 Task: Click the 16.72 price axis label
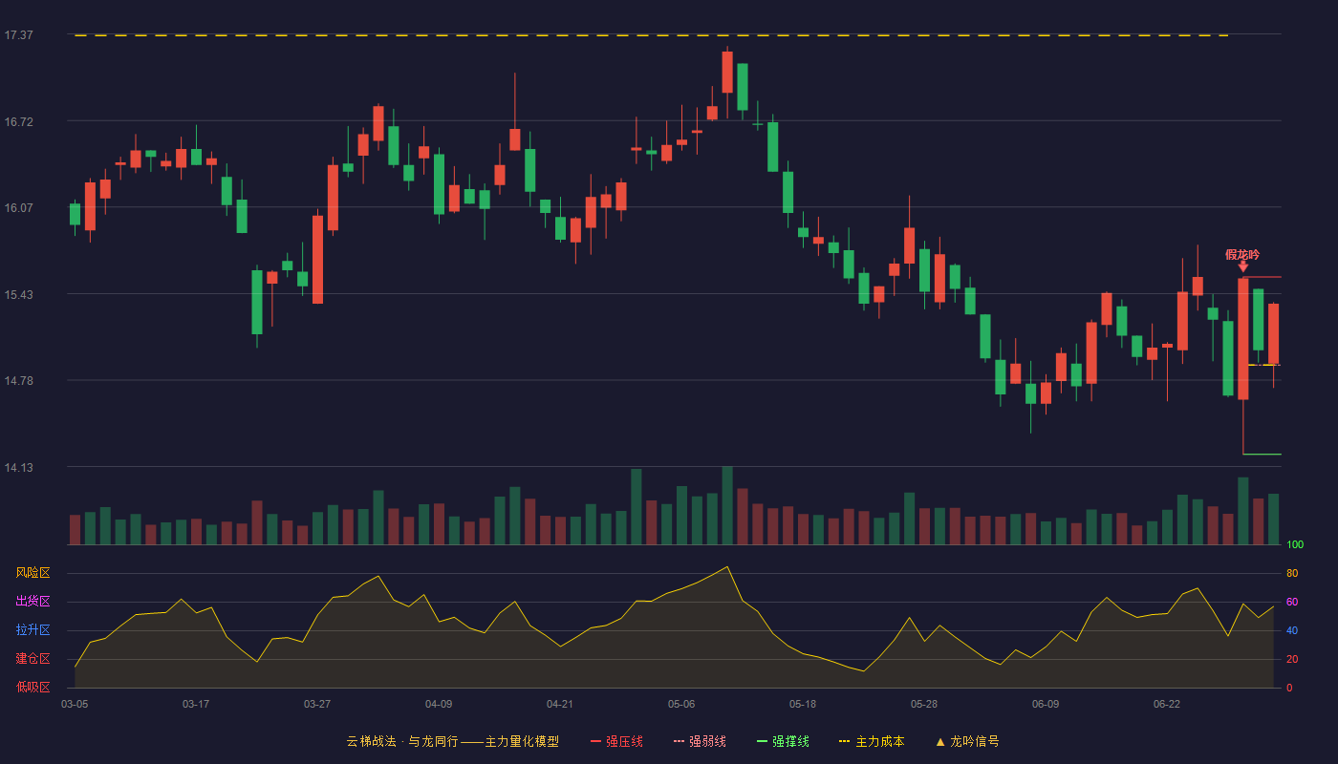coord(18,122)
